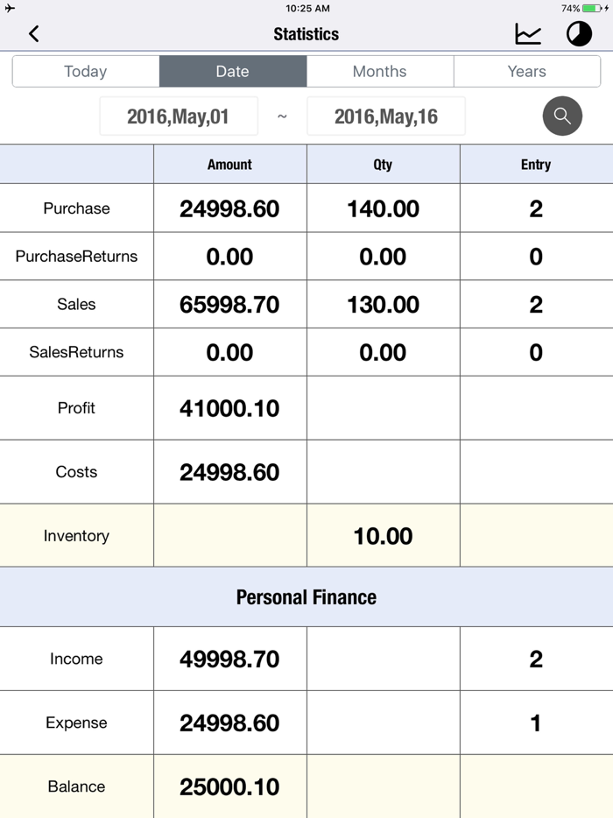Expand the date range selector
613x818 pixels.
click(282, 116)
